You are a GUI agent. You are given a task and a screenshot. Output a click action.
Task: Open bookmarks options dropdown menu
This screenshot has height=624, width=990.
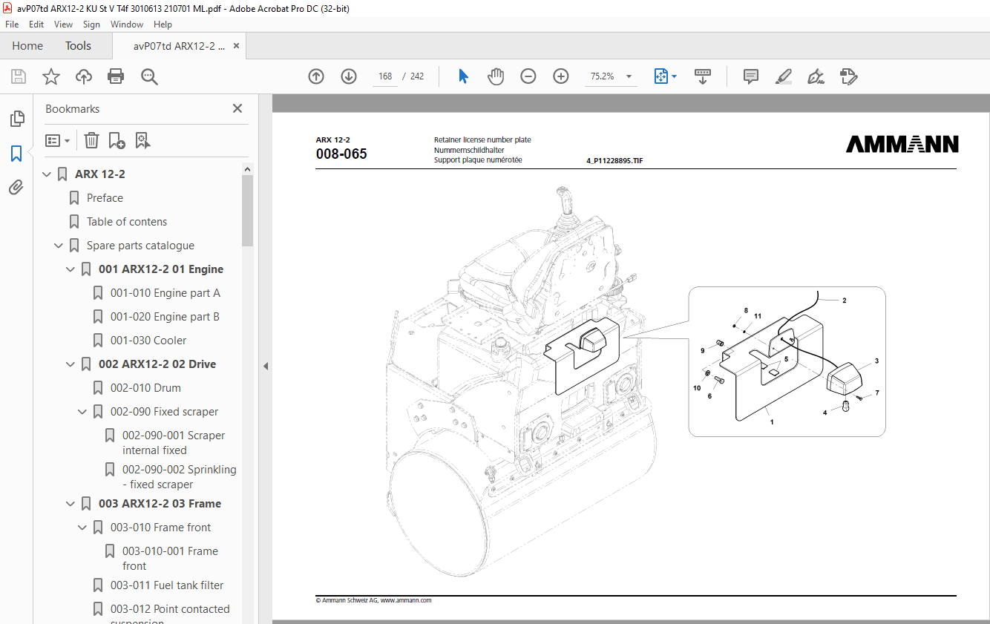pos(57,140)
